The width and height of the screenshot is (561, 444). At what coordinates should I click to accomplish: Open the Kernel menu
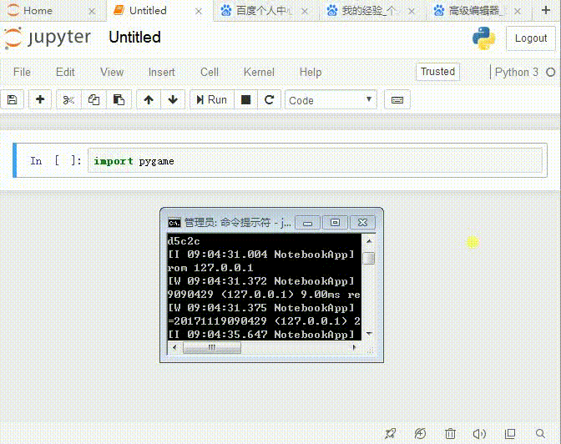pyautogui.click(x=259, y=72)
